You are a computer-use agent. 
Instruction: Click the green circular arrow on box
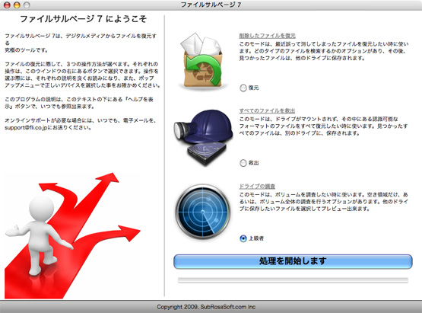point(205,69)
